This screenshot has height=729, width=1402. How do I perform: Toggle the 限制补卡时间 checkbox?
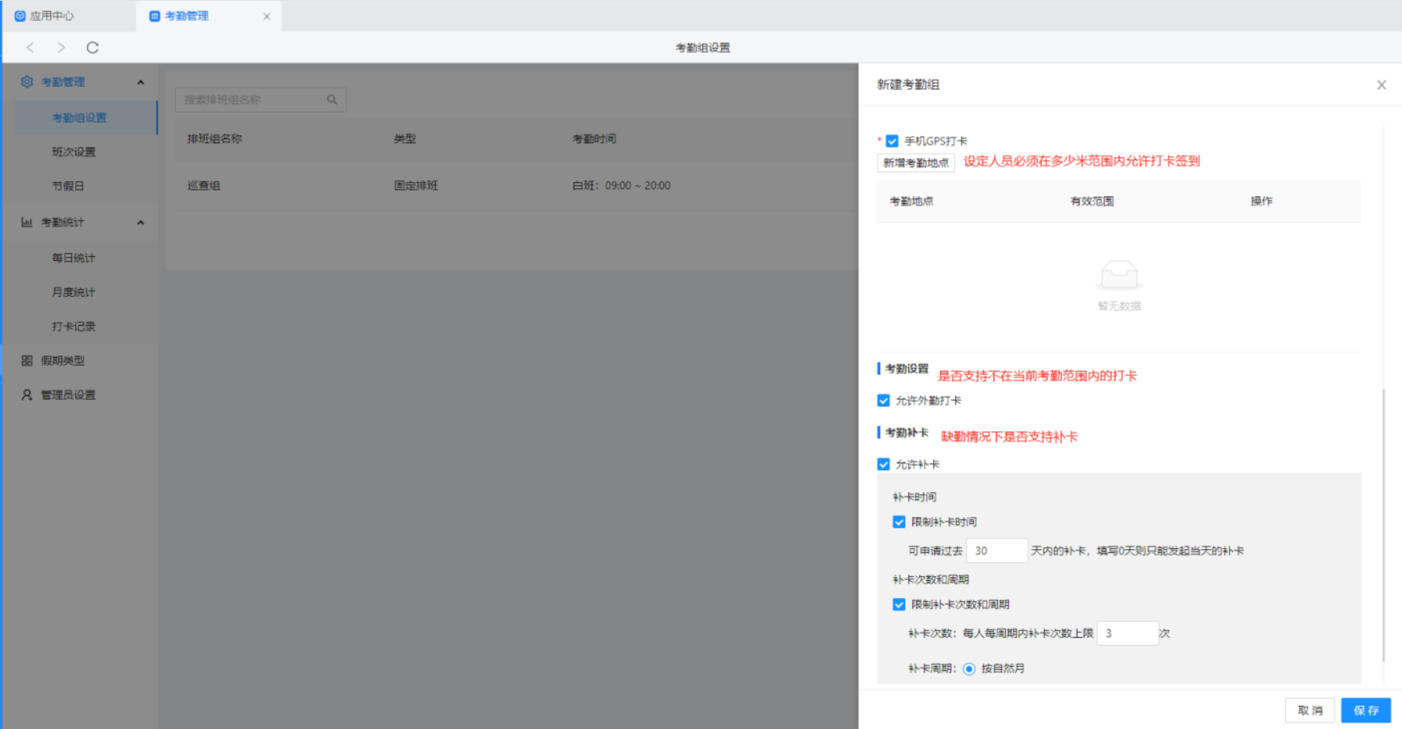pos(899,523)
